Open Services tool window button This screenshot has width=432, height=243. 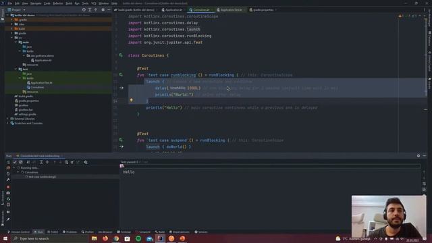(x=201, y=232)
